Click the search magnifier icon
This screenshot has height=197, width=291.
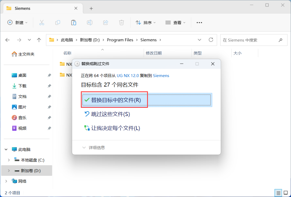tap(280, 40)
